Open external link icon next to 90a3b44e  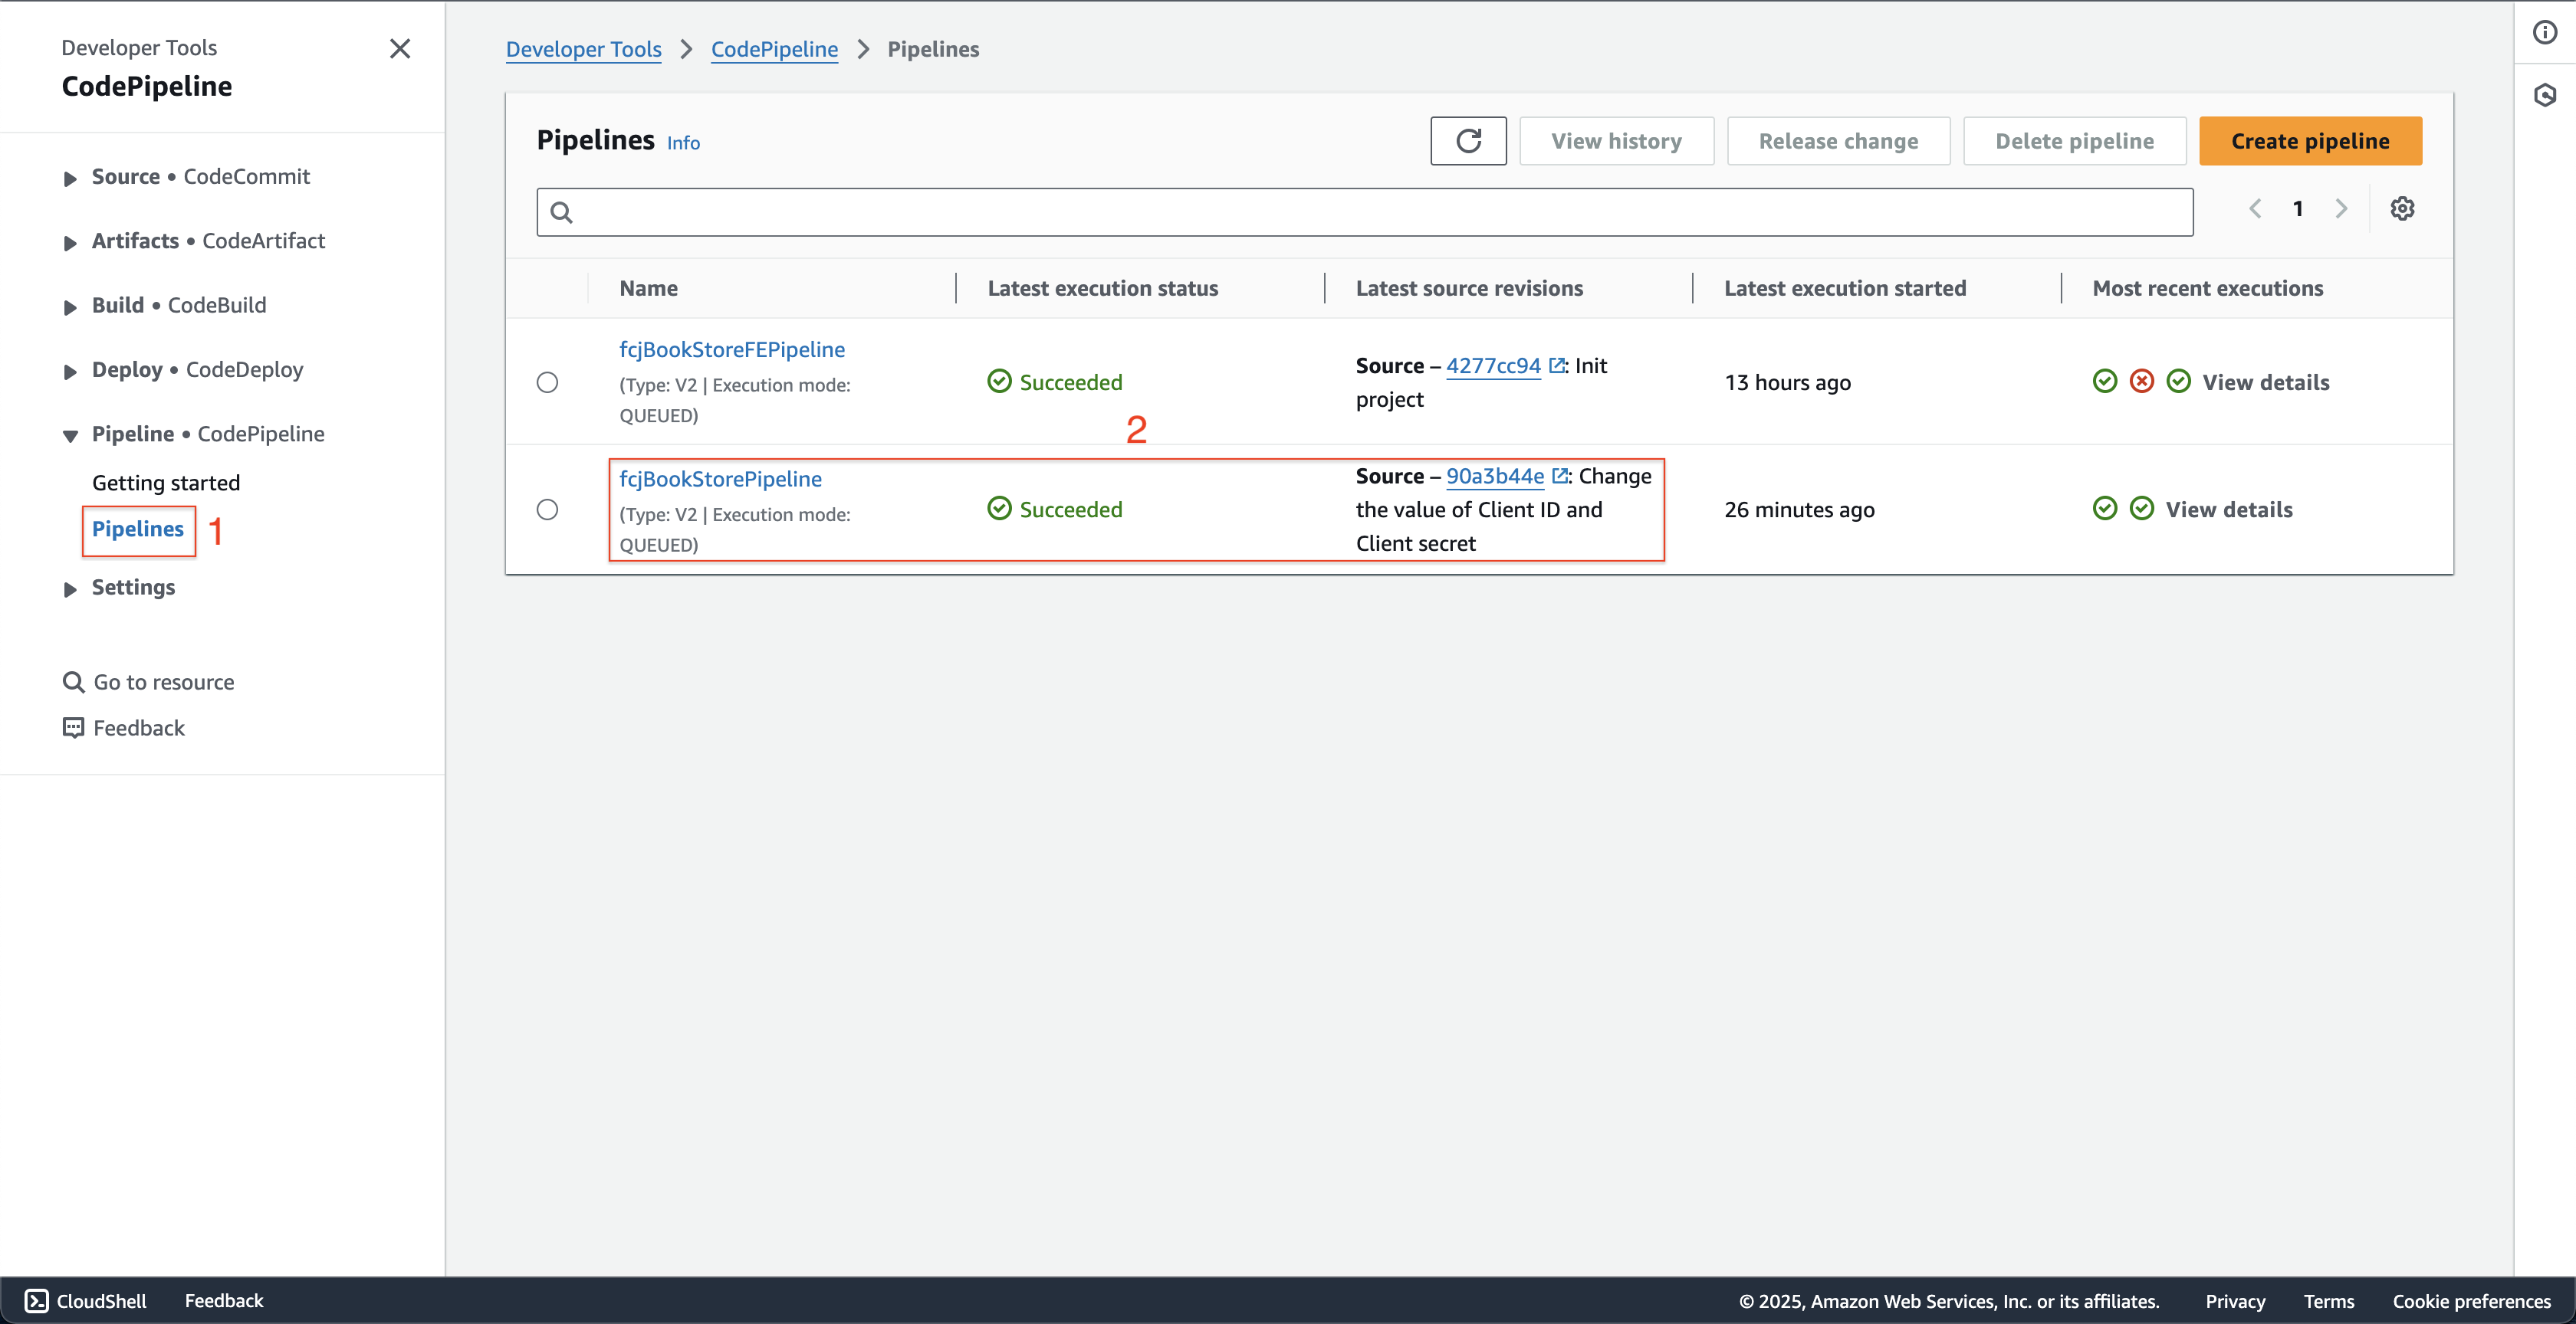click(1559, 476)
